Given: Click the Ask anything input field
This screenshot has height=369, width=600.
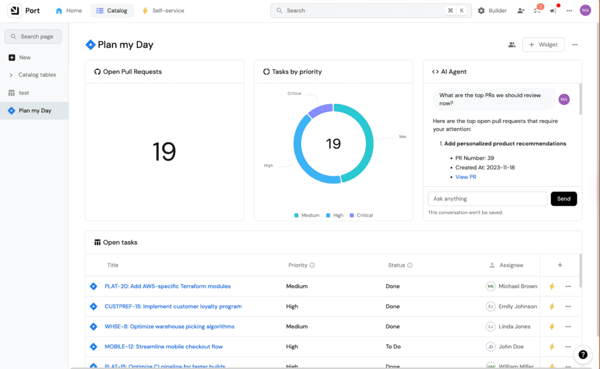Looking at the screenshot, I should [x=487, y=199].
